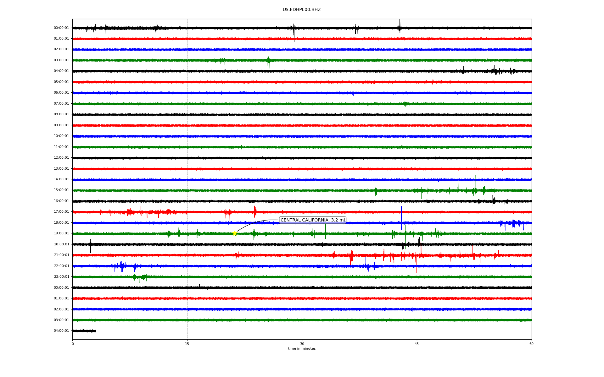The image size is (604, 377).
Task: Select the 06:00:01 time label
Action: 61,93
